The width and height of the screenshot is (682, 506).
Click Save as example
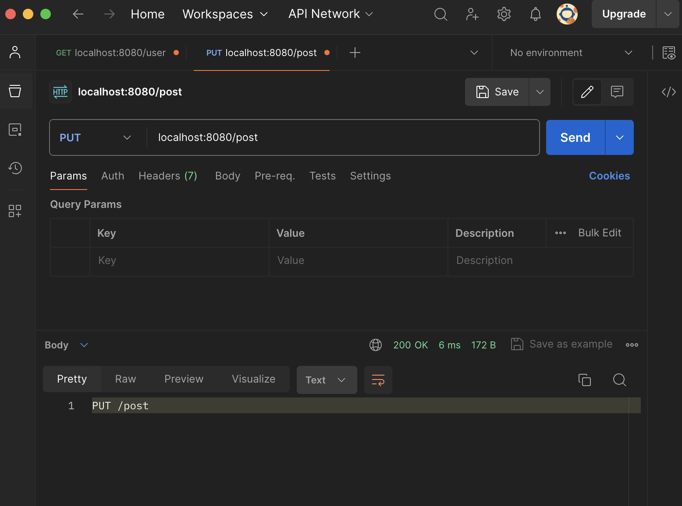click(x=562, y=344)
